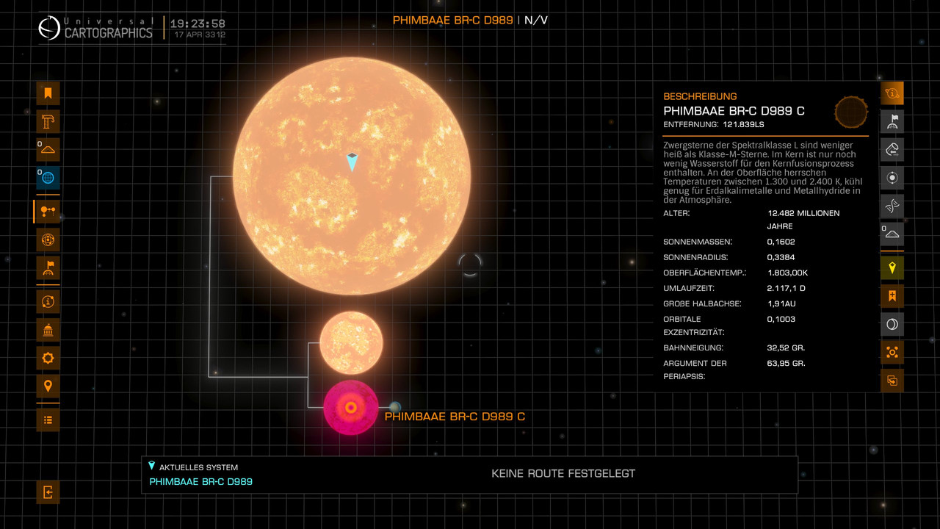Click the age value 12.482 MILLIONEN

point(803,213)
